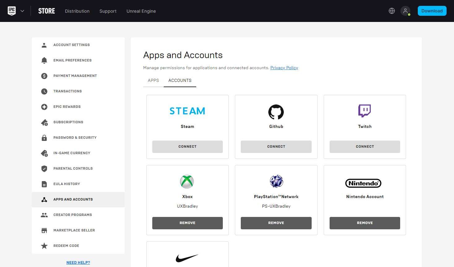Click the Creator Programs people icon

point(44,215)
